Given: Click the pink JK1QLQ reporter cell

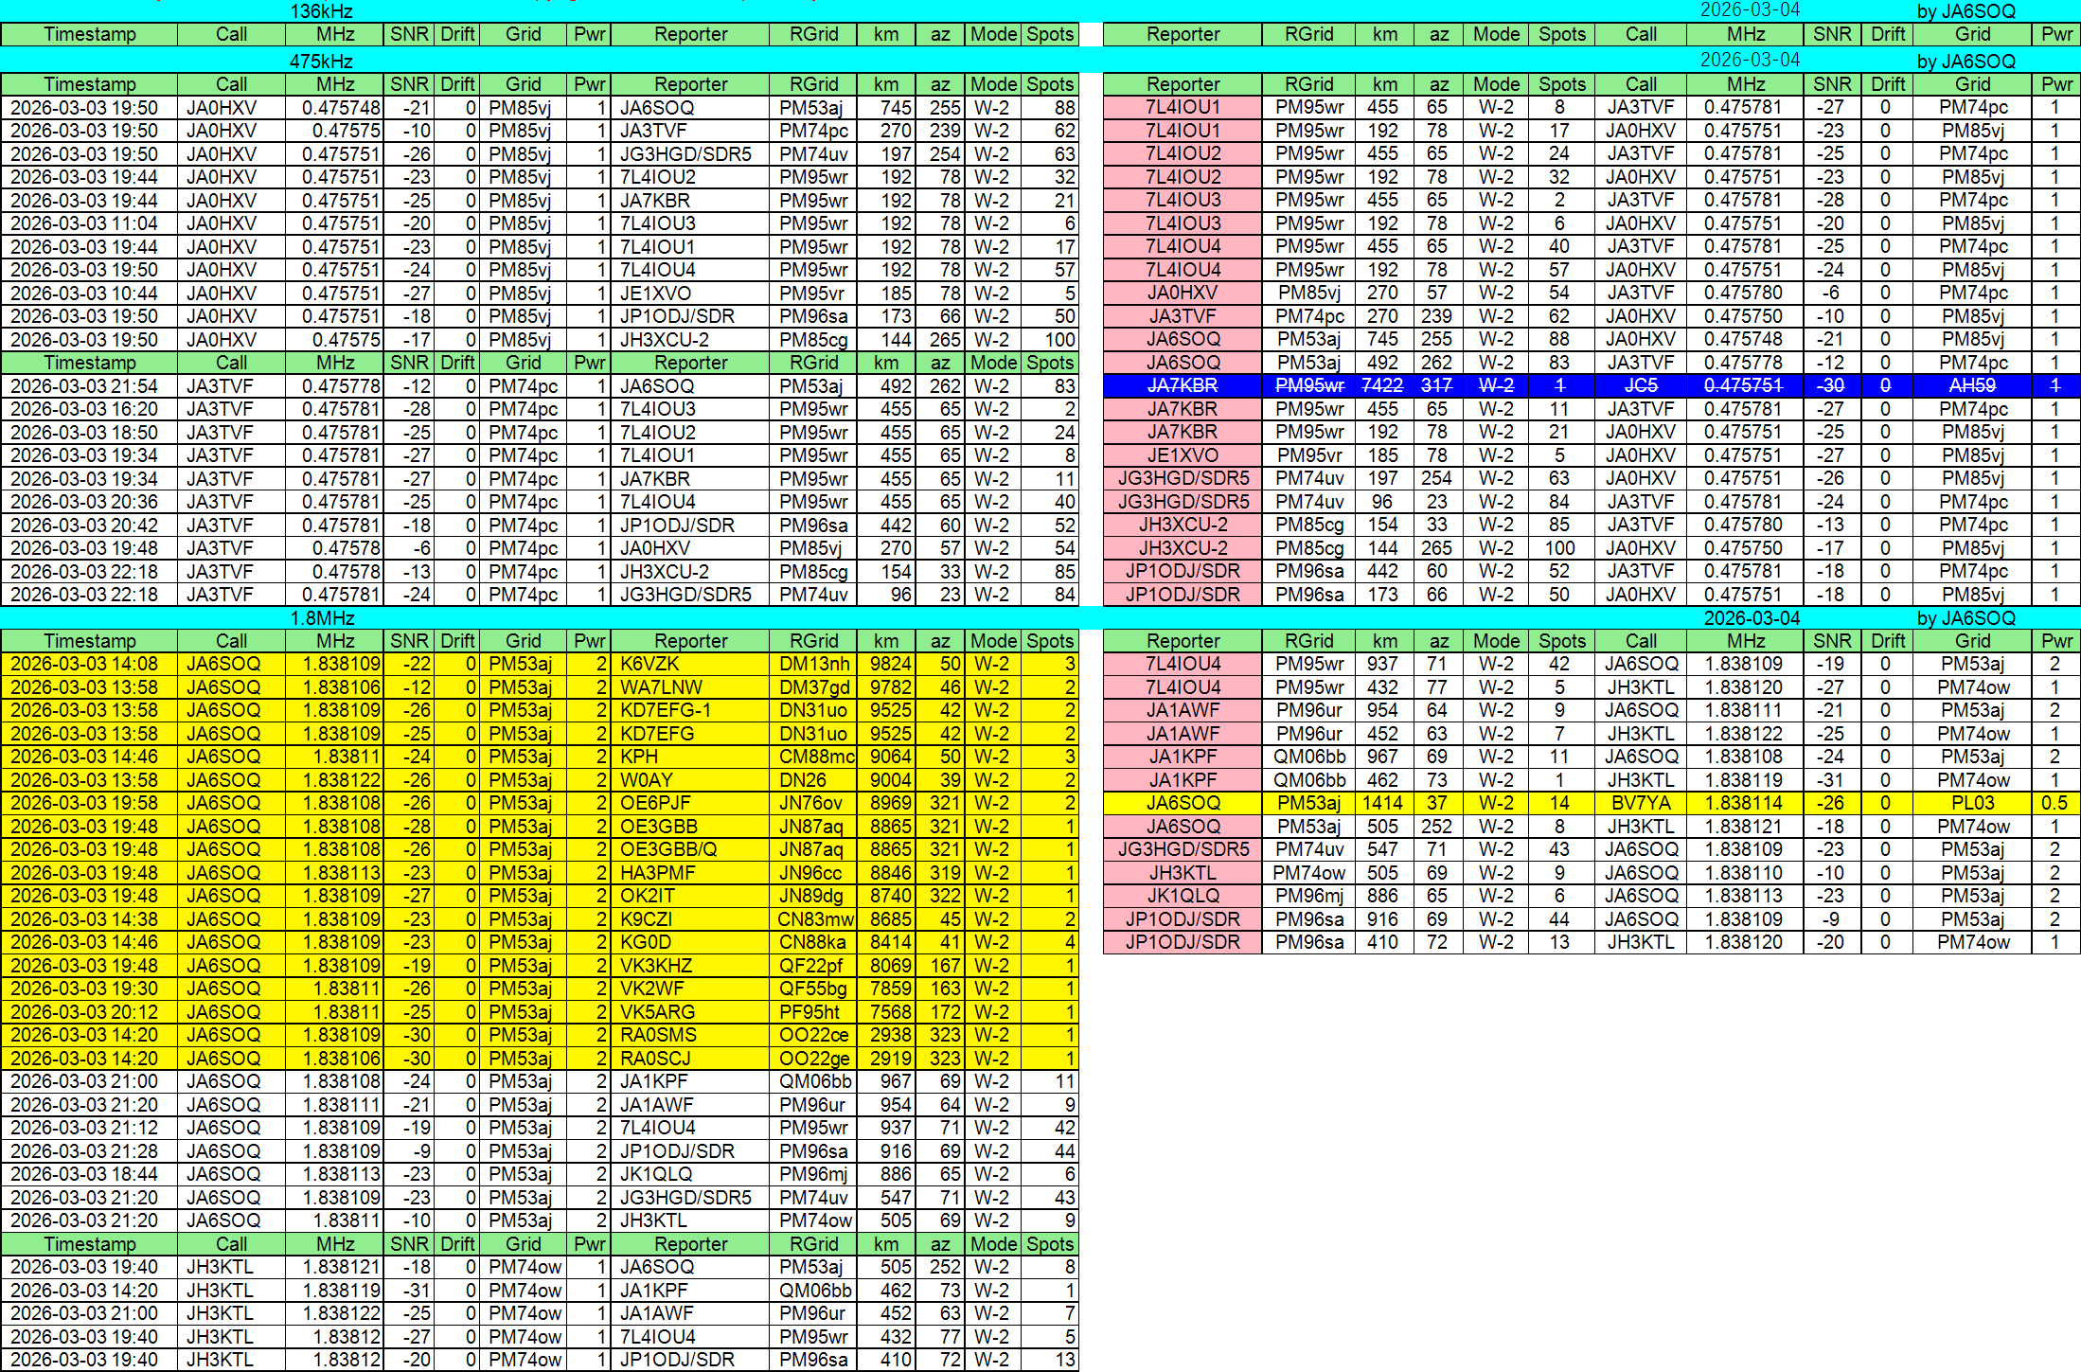Looking at the screenshot, I should point(1182,896).
